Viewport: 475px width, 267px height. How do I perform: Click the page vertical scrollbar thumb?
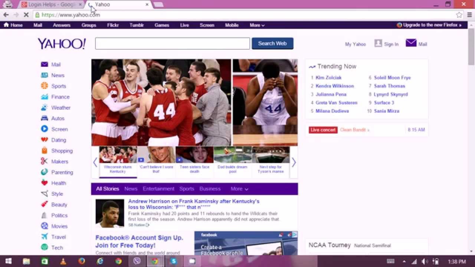(x=471, y=47)
